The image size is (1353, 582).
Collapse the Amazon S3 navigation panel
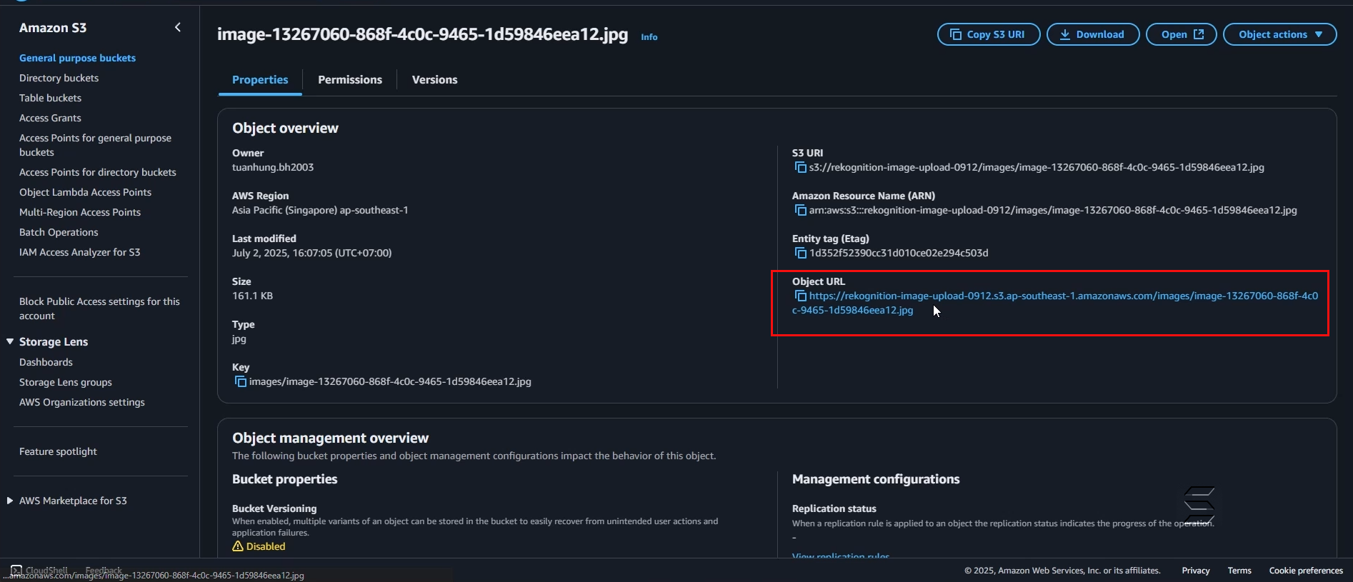(177, 27)
